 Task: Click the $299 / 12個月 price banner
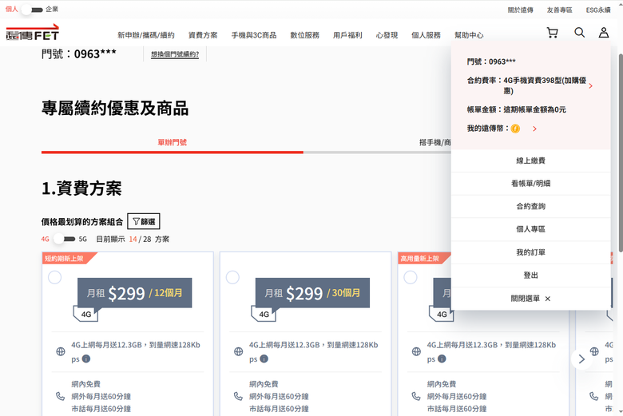[135, 293]
